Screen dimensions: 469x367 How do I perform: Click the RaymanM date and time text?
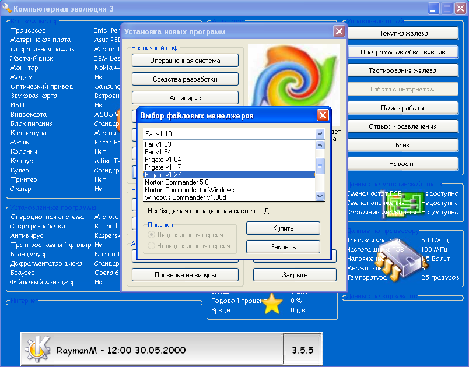click(x=121, y=350)
